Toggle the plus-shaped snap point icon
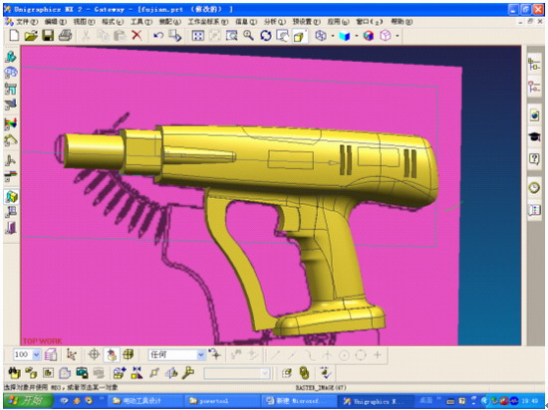The height and width of the screenshot is (410, 548). click(x=378, y=355)
